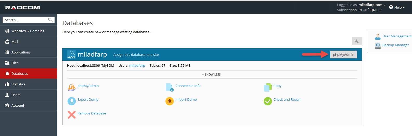This screenshot has width=412, height=136.
Task: Click the green Check and Repair icon
Action: pyautogui.click(x=268, y=101)
